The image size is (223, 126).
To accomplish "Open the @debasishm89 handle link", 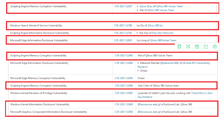I will [170, 63].
